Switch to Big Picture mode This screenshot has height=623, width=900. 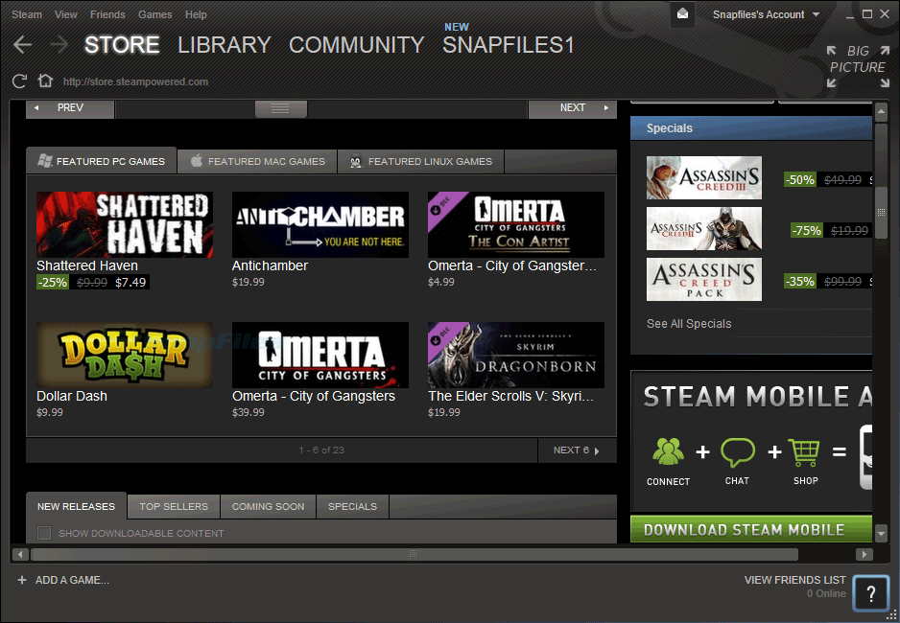click(858, 66)
